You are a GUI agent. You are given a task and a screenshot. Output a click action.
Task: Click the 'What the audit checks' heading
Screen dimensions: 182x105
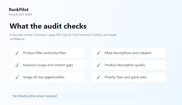click(48, 26)
